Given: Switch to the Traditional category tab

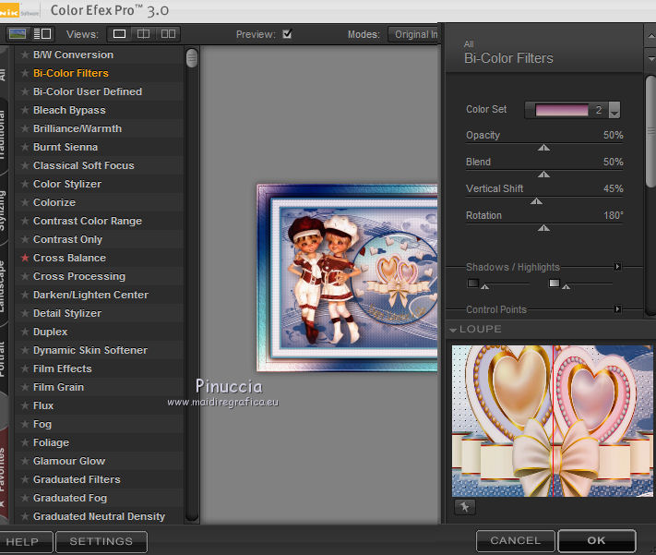Looking at the screenshot, I should (4, 136).
